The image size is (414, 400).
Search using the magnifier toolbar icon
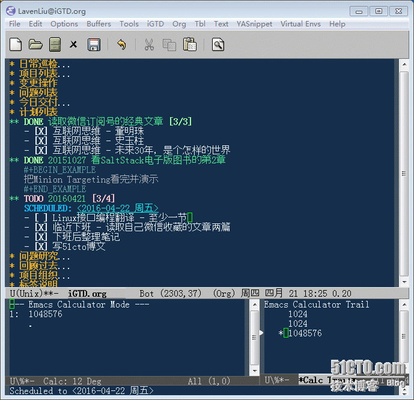pyautogui.click(x=218, y=44)
